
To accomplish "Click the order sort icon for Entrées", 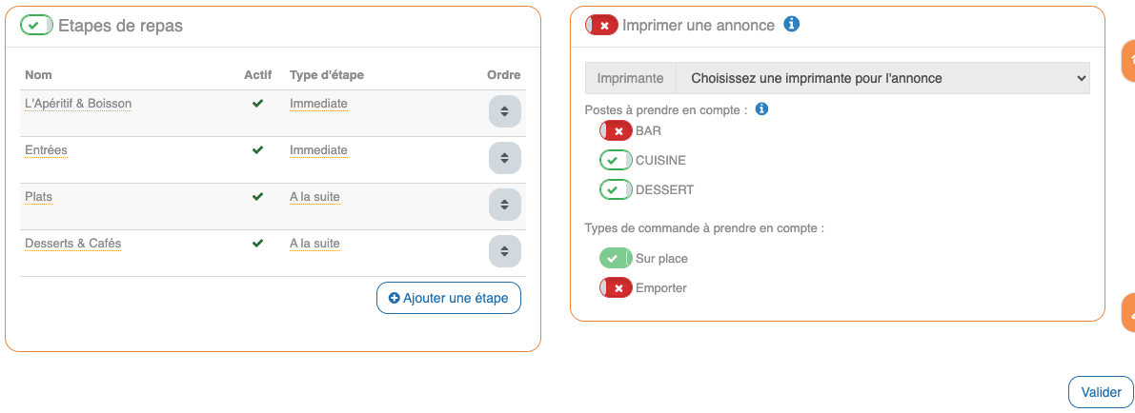I will (505, 158).
